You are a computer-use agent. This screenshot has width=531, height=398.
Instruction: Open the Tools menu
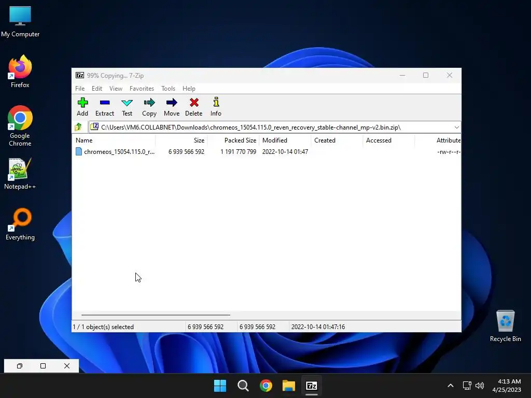169,88
